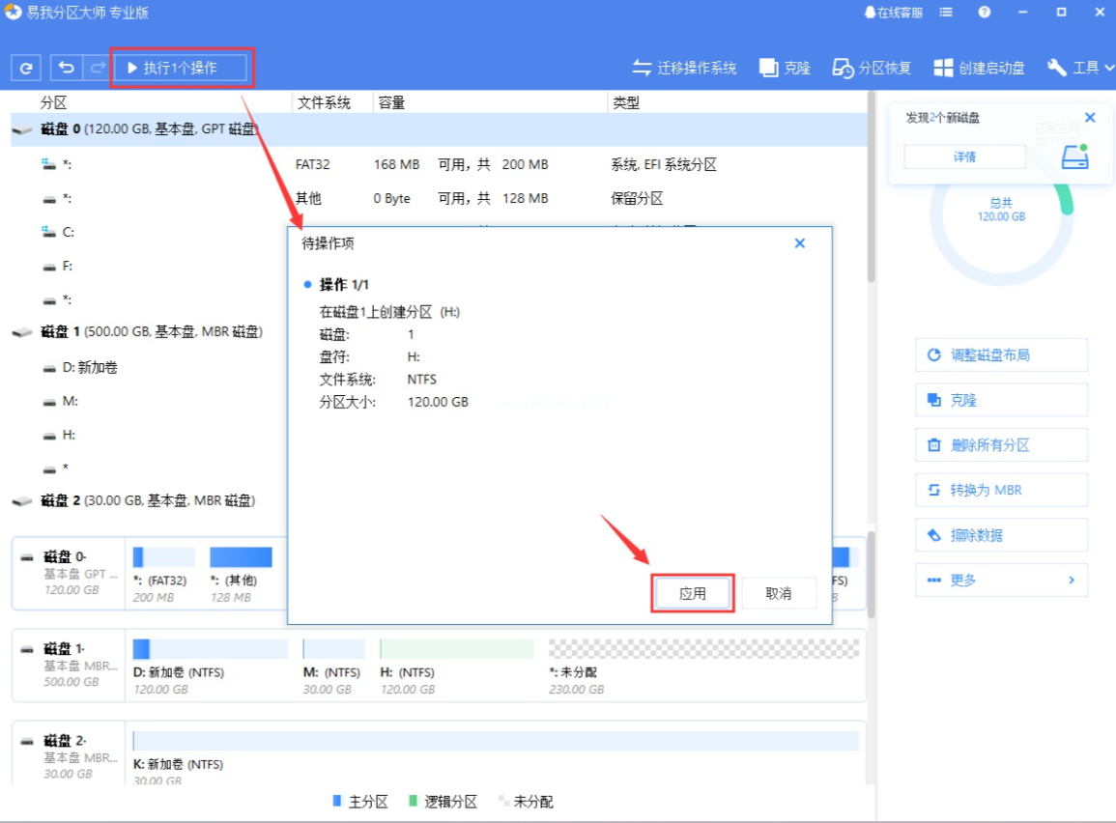Click 应用 to apply pending operation
1116x823 pixels.
693,594
